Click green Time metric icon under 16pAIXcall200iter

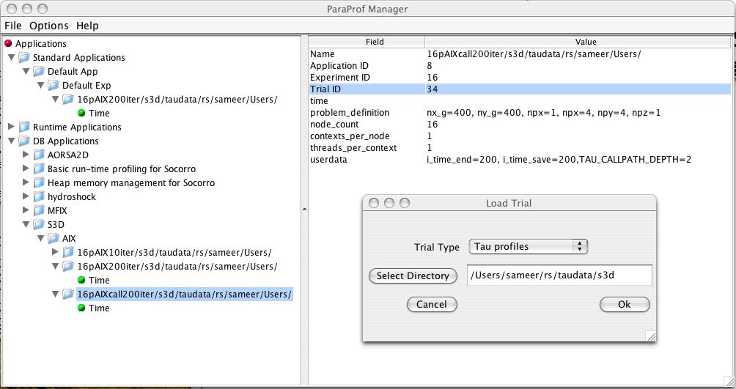[x=81, y=308]
